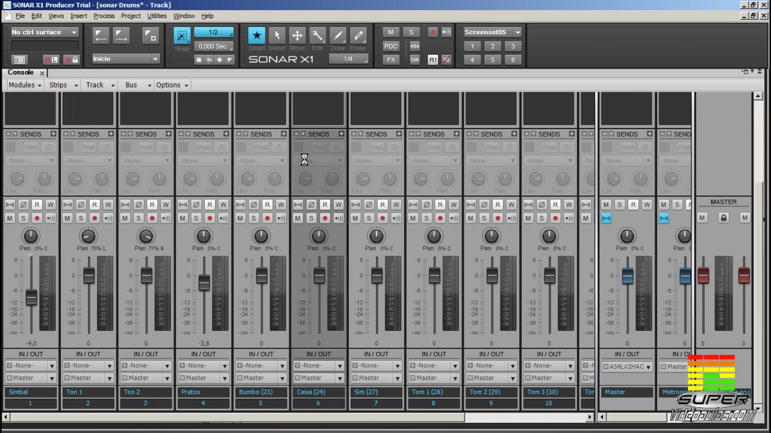The image size is (771, 433).
Task: Toggle phase invert on Bumbo (23) strip
Action: pyautogui.click(x=254, y=204)
